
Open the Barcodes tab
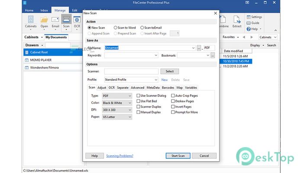click(168, 88)
